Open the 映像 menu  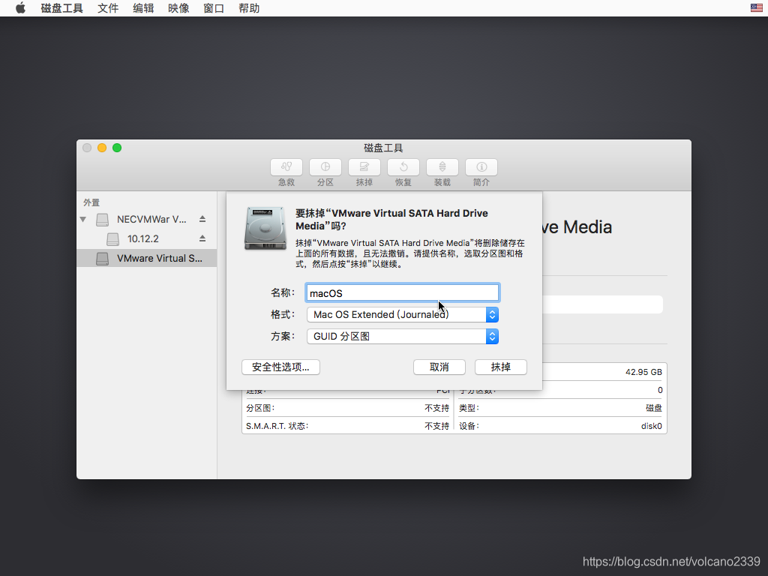point(178,8)
